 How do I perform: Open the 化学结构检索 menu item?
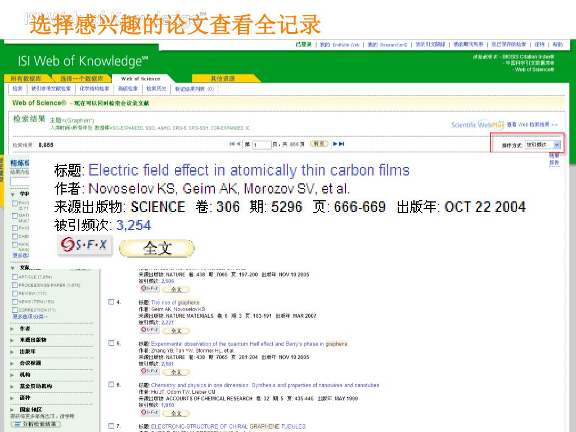point(94,88)
